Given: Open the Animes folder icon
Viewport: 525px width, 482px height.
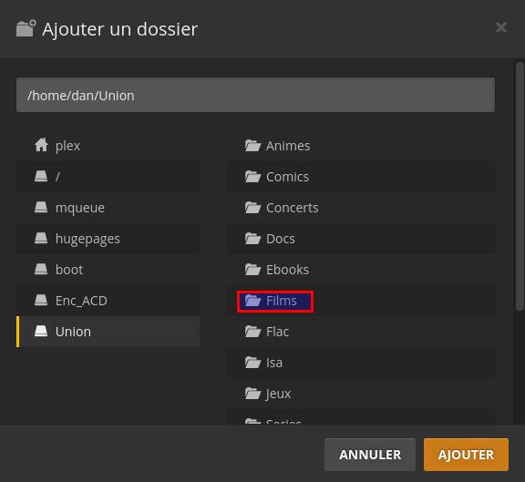Looking at the screenshot, I should (252, 146).
